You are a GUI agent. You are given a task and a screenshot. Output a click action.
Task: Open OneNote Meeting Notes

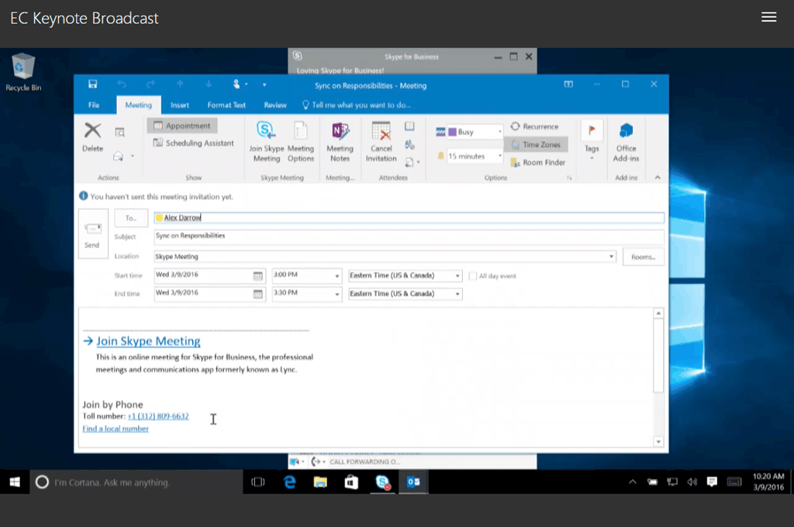340,132
